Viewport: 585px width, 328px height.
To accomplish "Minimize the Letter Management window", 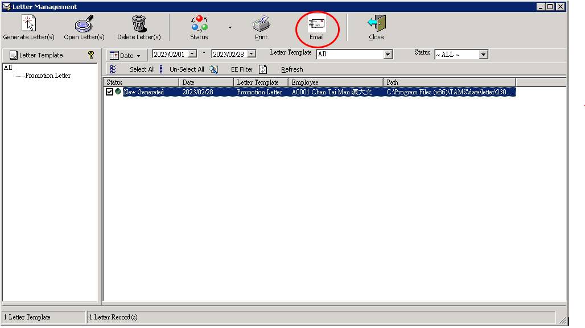I will tap(540, 6).
